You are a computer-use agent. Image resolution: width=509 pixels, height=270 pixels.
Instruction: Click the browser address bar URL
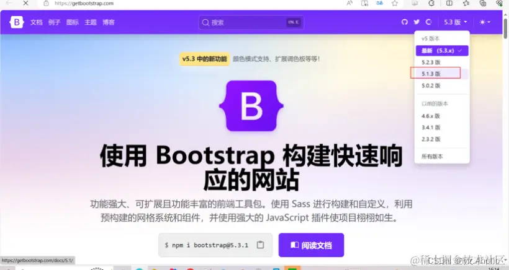(x=84, y=3)
